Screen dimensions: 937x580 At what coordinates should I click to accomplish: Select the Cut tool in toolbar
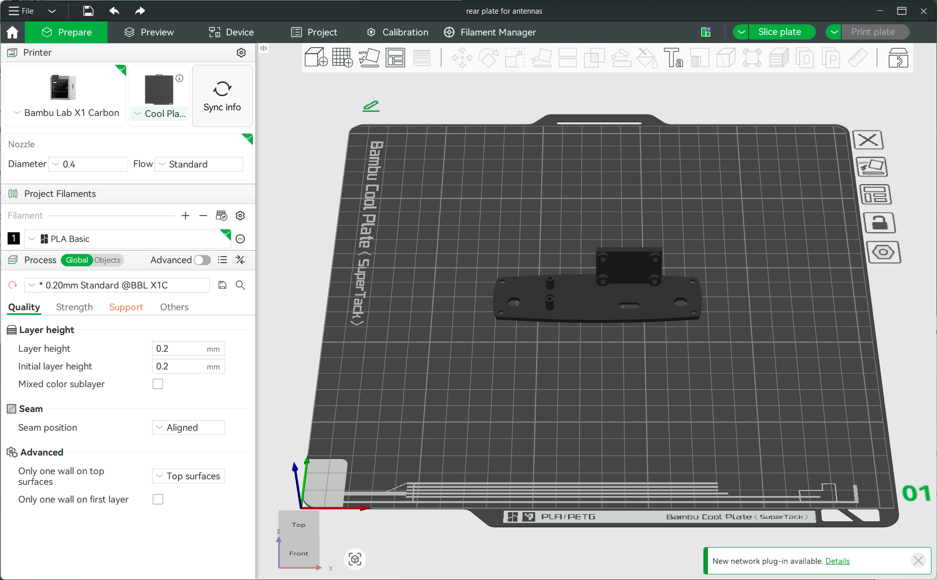(568, 57)
